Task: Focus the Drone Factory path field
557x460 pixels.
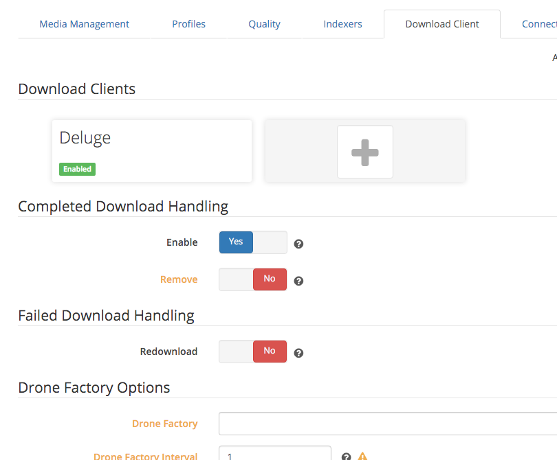Action: tap(387, 424)
